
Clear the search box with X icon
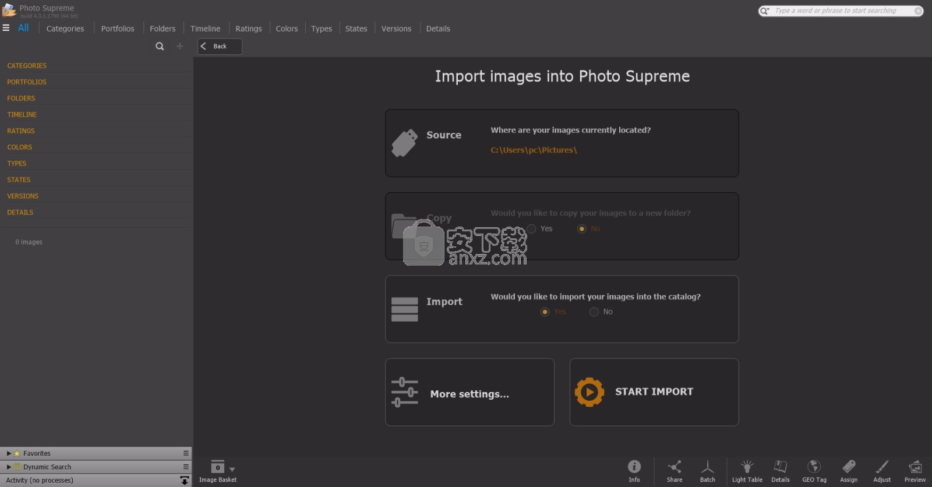[x=918, y=11]
